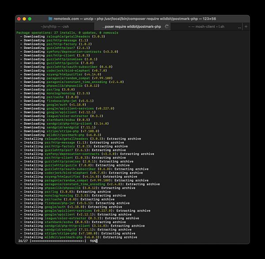
Task: Close the terminal window with red button
Action: pyautogui.click(x=19, y=19)
